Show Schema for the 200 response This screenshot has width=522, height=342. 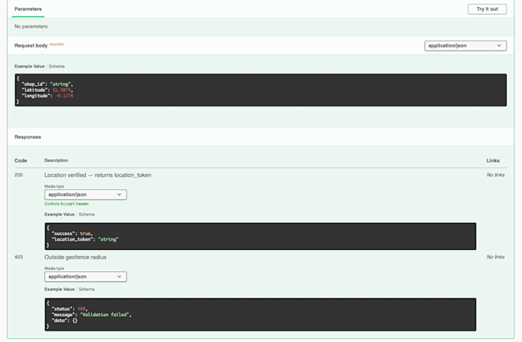[x=87, y=214]
